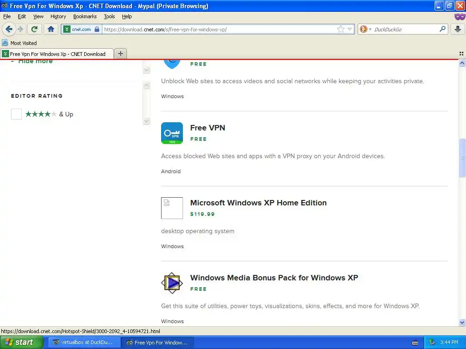466x349 pixels.
Task: Open Microsoft Windows XP Home Edition link
Action: pyautogui.click(x=258, y=203)
